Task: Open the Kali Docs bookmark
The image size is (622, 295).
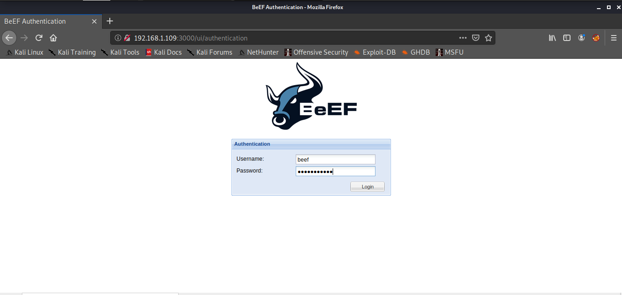Action: (164, 52)
